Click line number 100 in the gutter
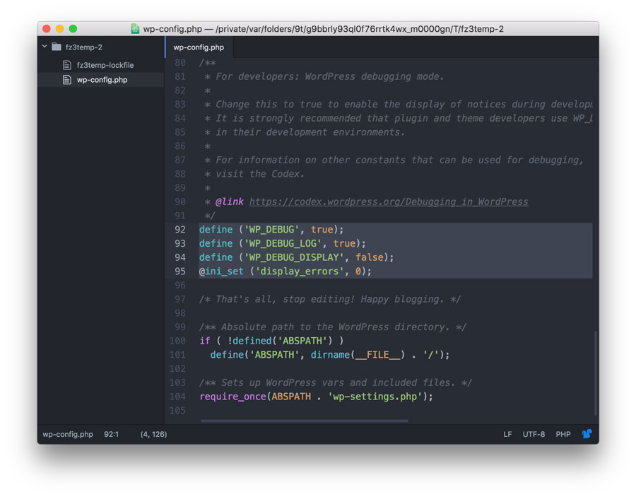636x497 pixels. pos(177,341)
